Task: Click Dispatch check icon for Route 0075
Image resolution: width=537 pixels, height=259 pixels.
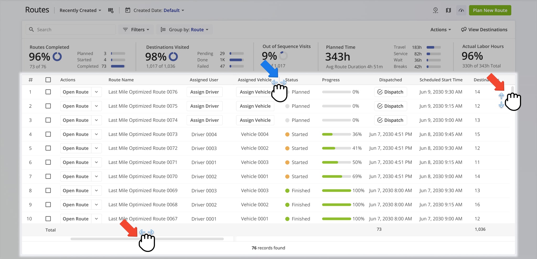Action: 380,106
